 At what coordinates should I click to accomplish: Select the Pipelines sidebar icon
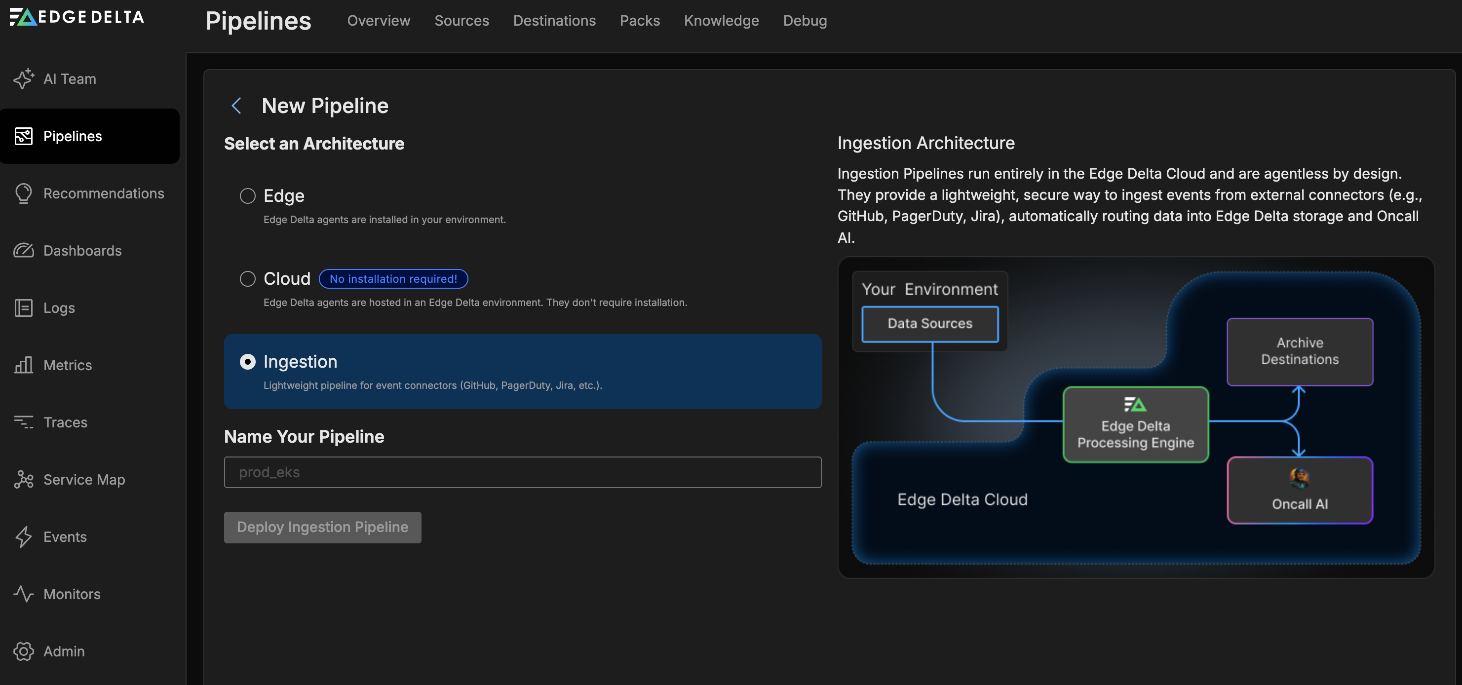point(24,136)
